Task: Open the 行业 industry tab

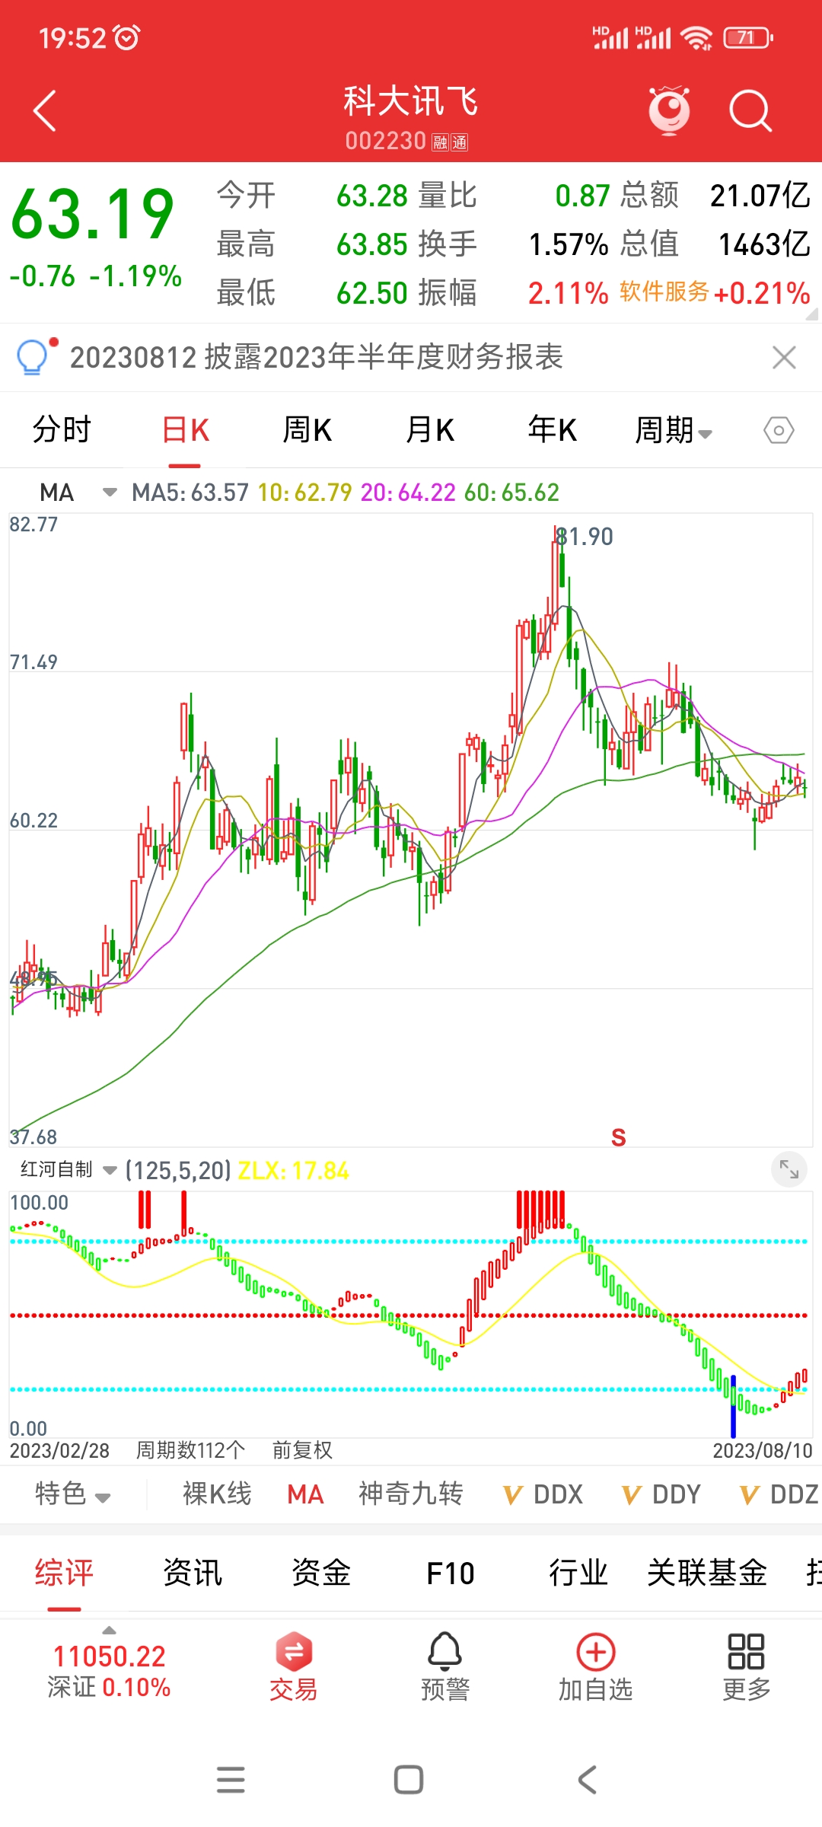Action: 578,1573
